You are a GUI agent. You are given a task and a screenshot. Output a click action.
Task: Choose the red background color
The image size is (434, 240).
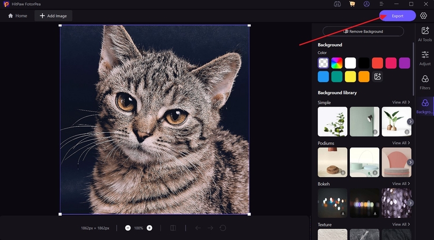pyautogui.click(x=378, y=63)
